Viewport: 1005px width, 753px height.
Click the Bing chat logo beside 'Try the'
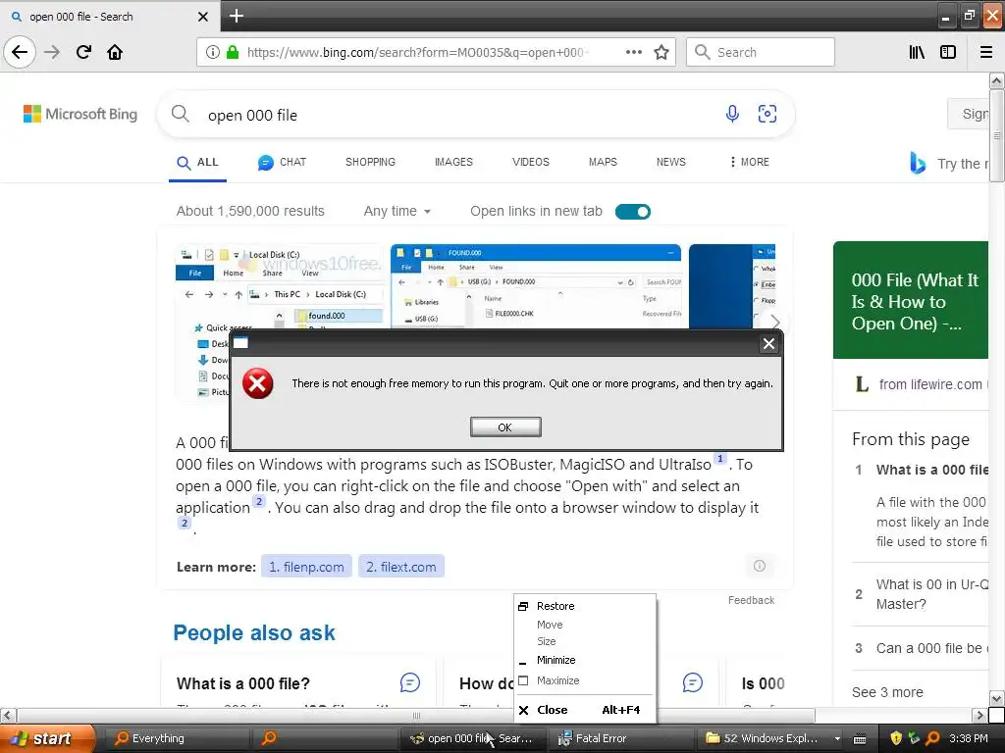pos(918,163)
